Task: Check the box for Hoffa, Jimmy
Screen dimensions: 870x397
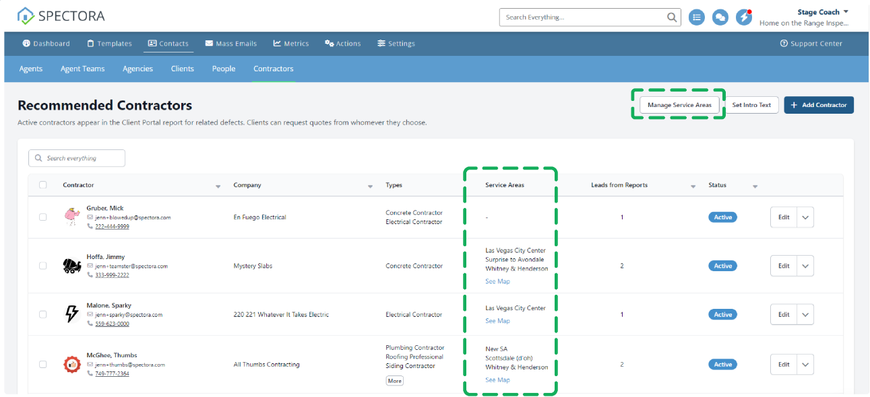Action: pyautogui.click(x=43, y=266)
